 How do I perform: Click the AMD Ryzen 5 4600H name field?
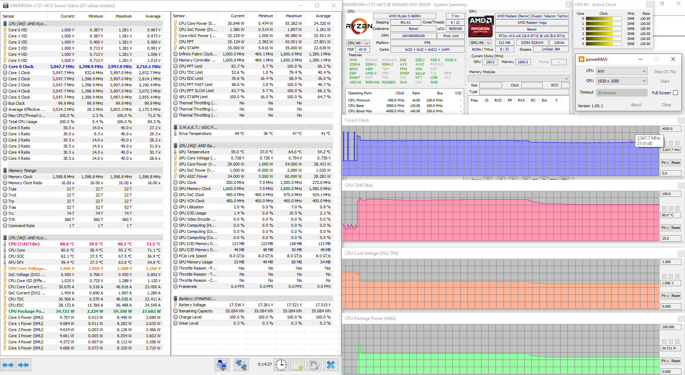(x=405, y=16)
